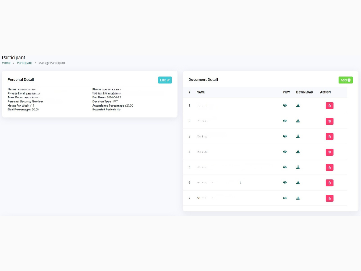This screenshot has width=361, height=271.
Task: Download the document in row 1
Action: (298, 106)
